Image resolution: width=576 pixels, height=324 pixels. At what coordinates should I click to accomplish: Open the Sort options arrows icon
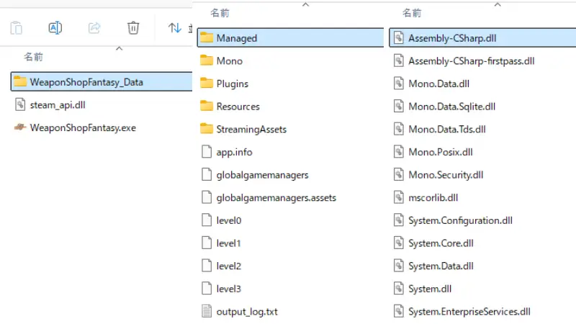click(x=174, y=28)
